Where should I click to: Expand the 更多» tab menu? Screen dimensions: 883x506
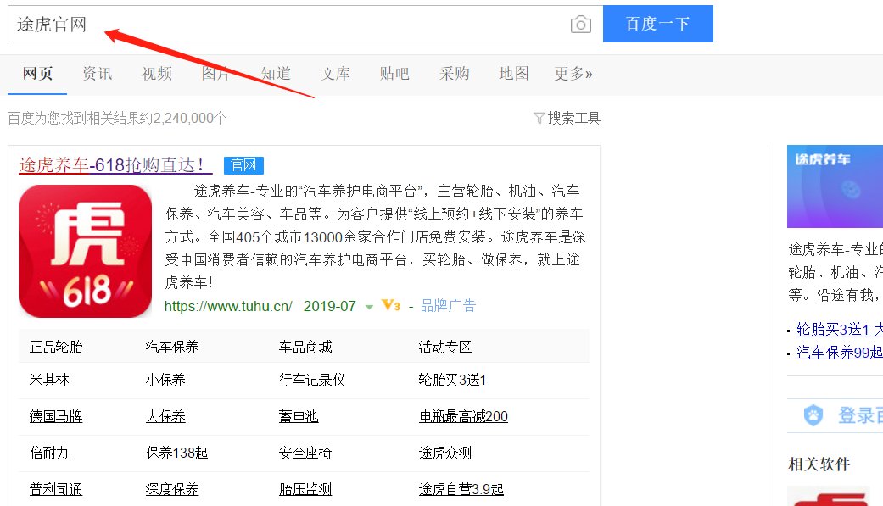click(573, 74)
